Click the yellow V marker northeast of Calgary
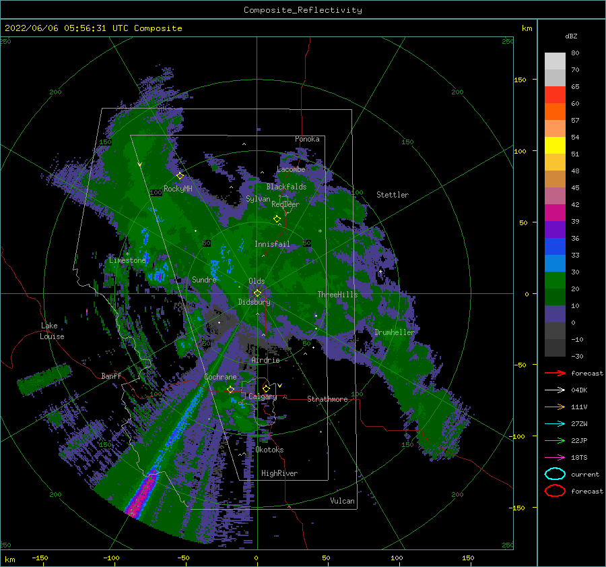 point(280,386)
